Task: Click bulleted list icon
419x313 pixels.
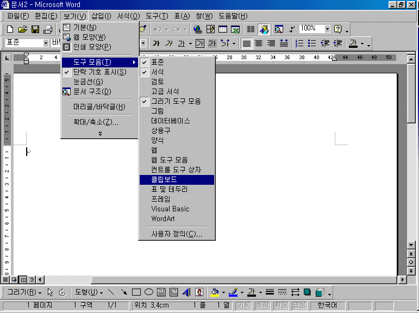Action: coord(312,43)
